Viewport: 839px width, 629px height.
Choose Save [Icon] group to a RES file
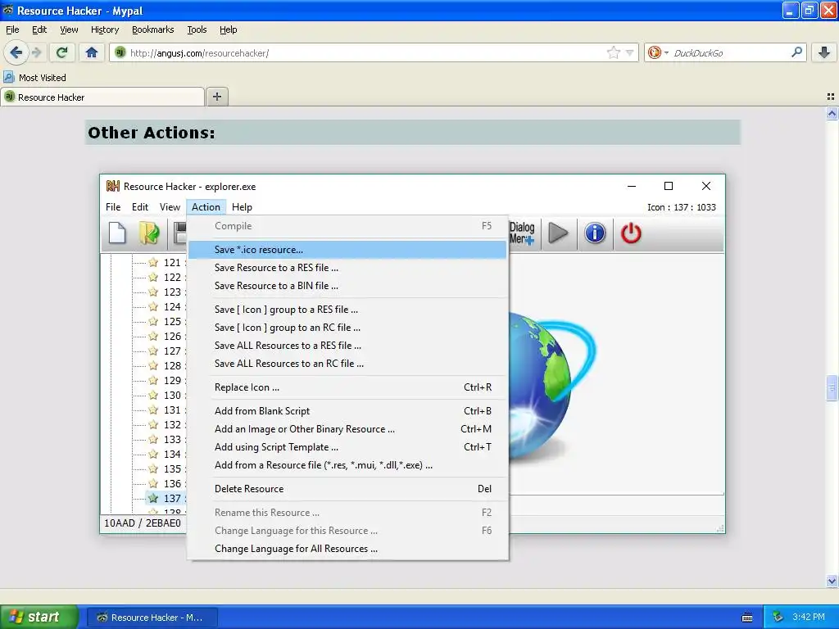click(347, 309)
